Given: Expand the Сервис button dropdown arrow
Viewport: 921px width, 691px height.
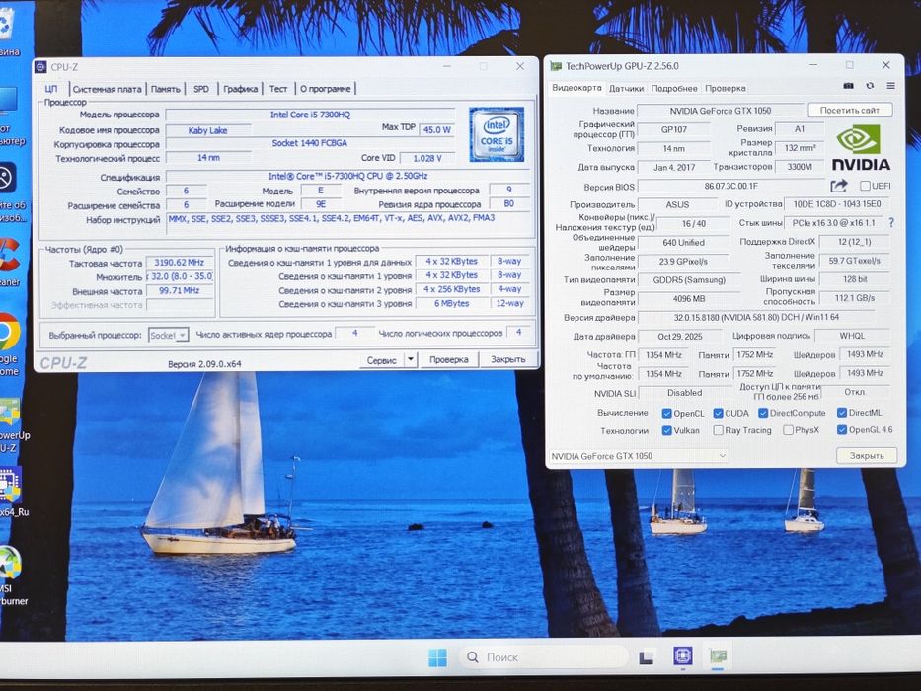Looking at the screenshot, I should (x=411, y=359).
